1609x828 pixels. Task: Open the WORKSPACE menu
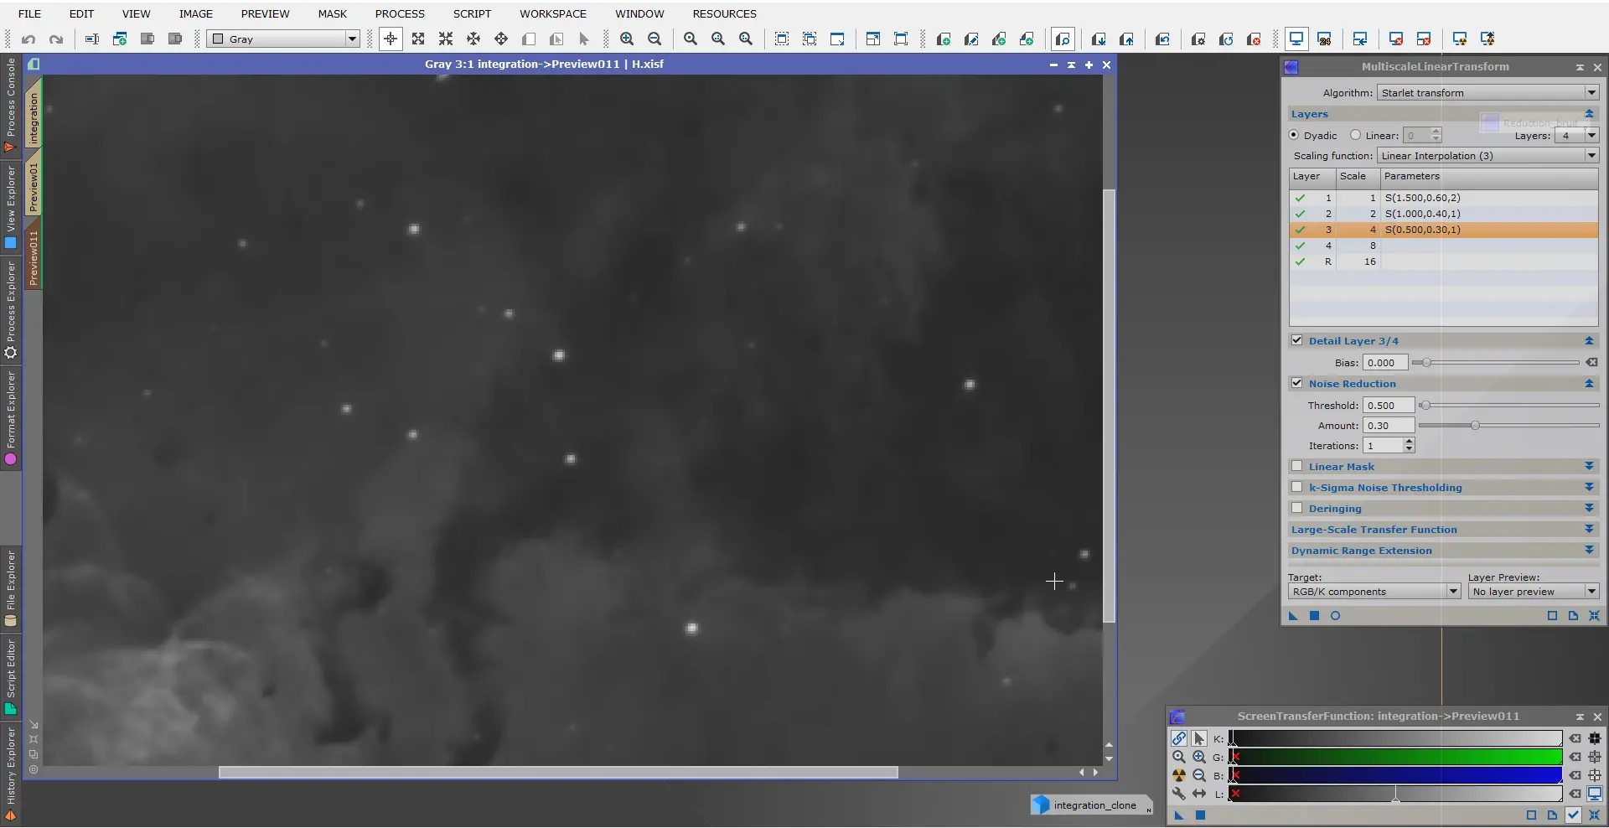tap(553, 13)
